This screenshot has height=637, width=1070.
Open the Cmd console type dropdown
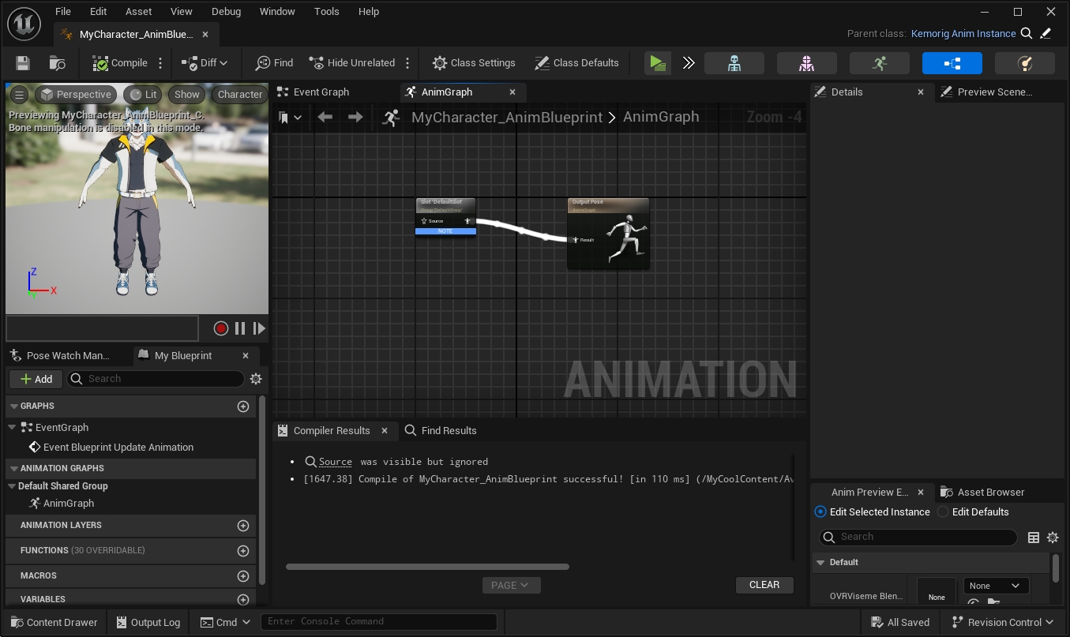coord(225,622)
